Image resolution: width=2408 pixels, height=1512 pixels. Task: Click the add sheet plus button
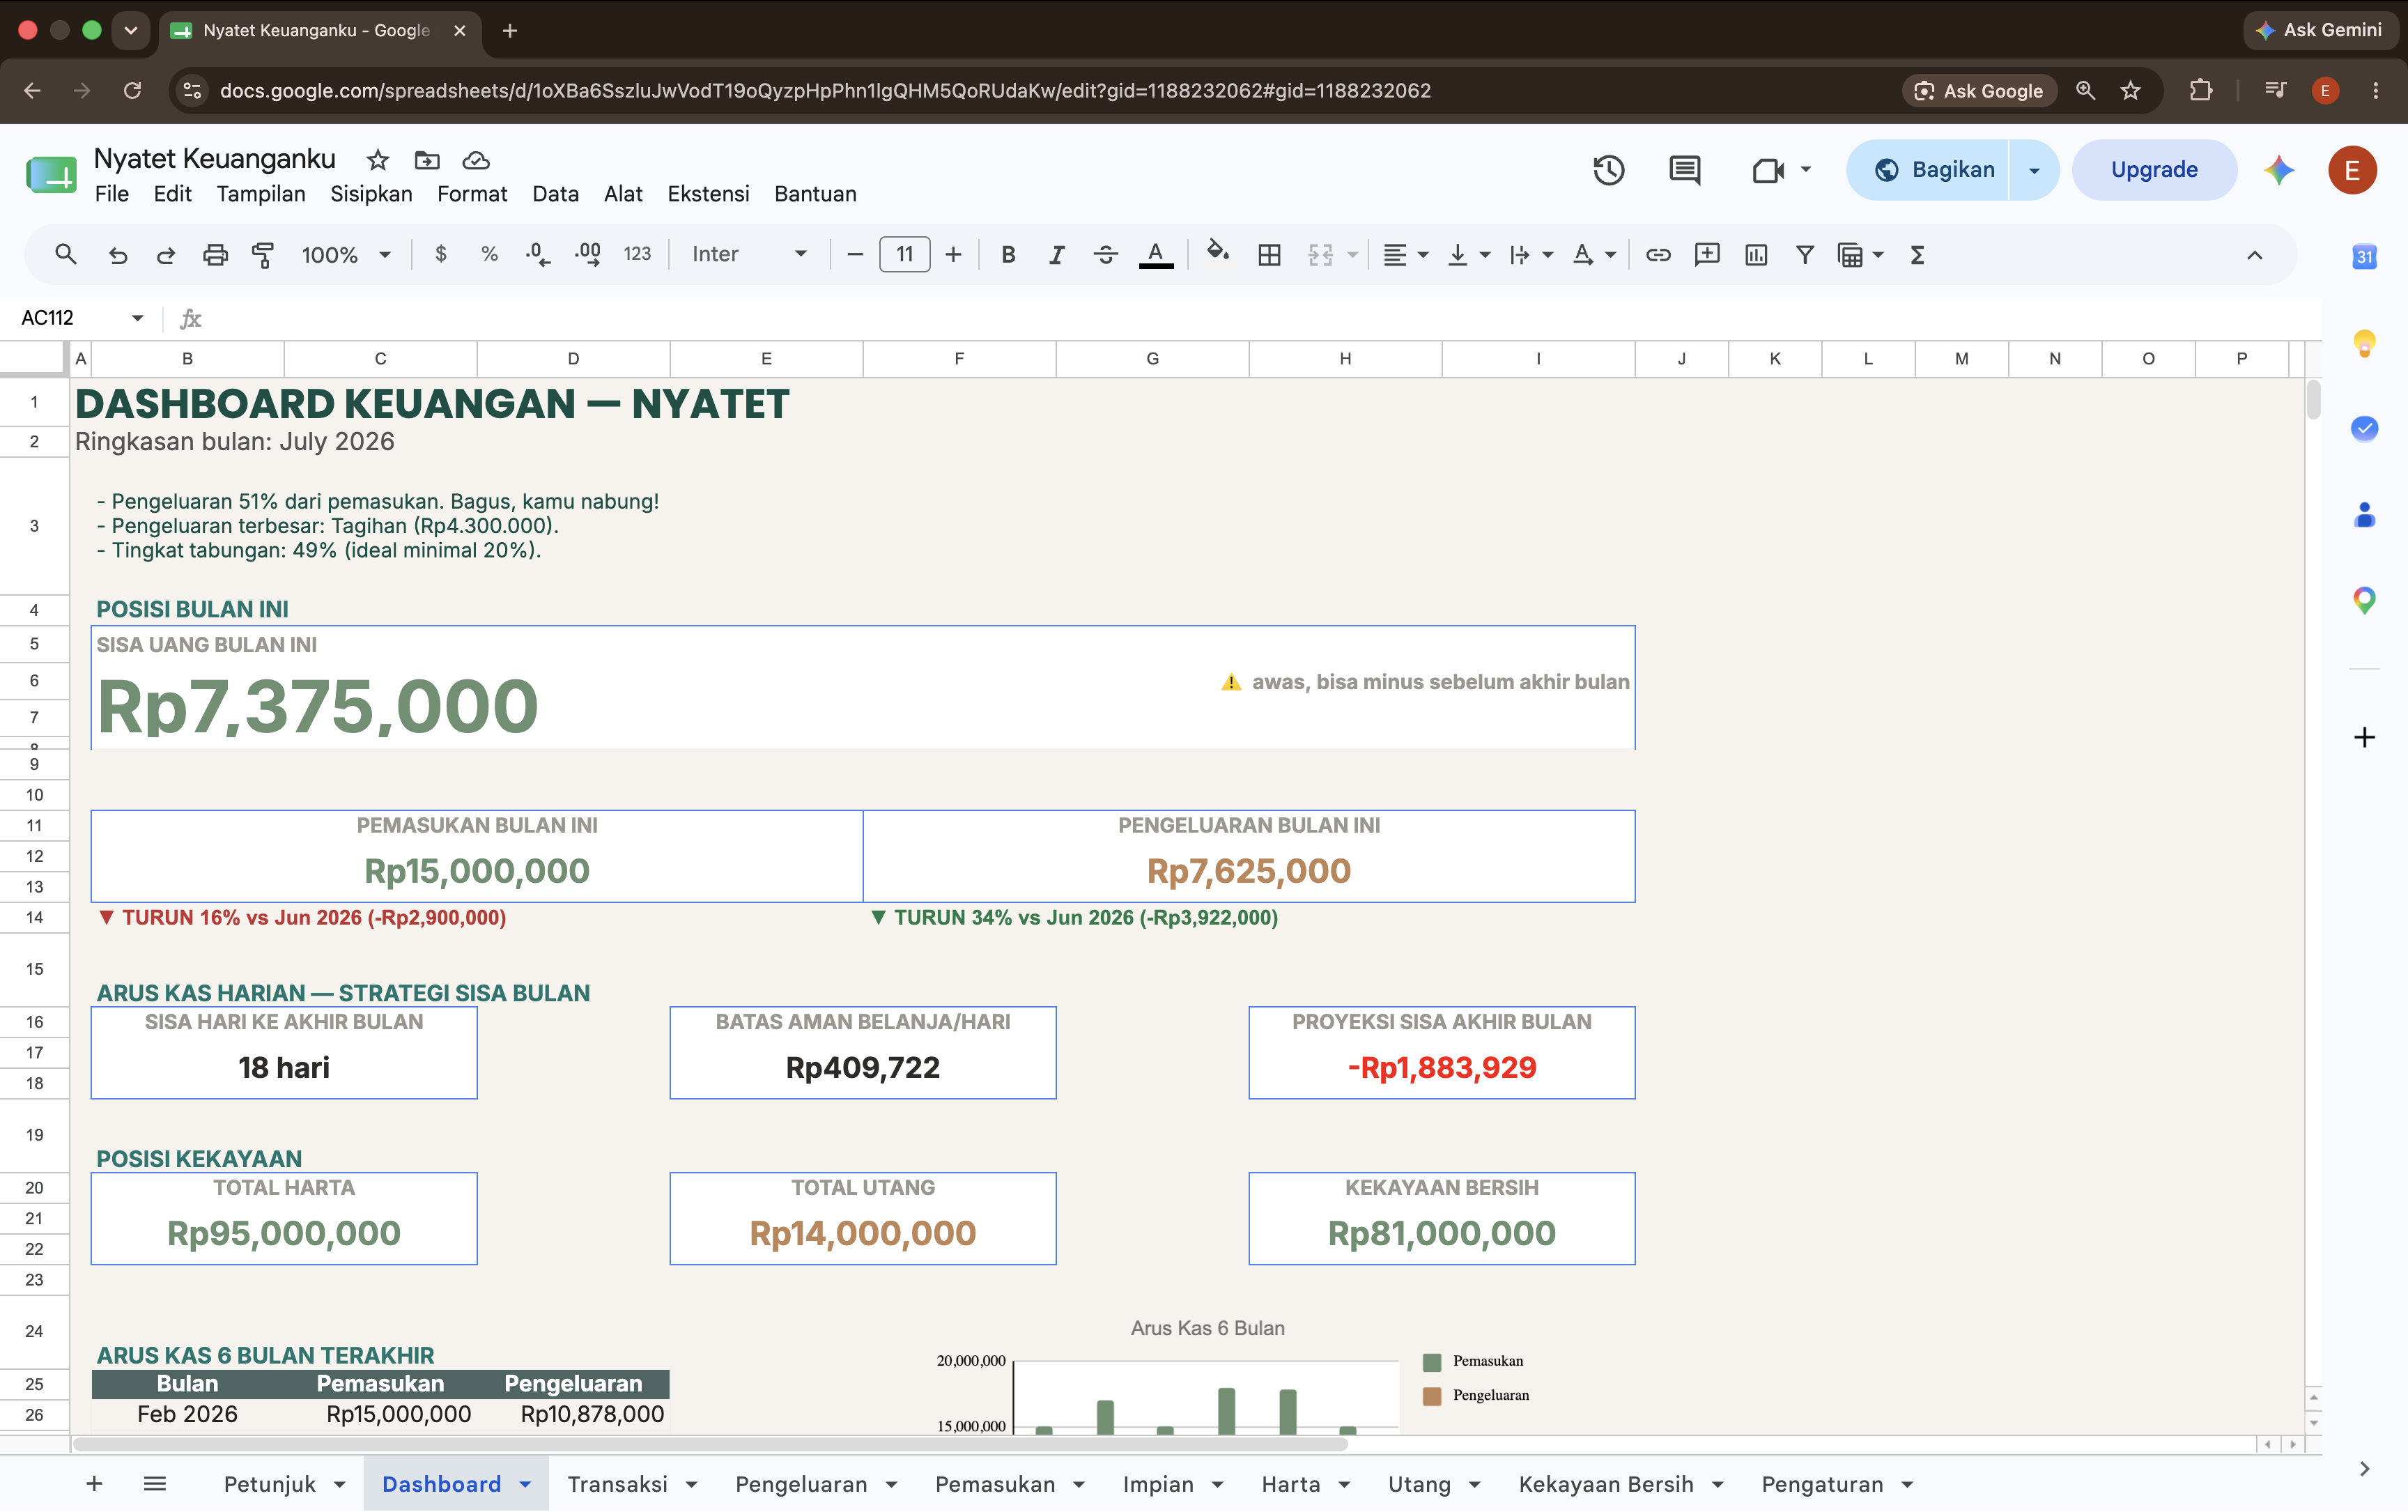(x=94, y=1484)
